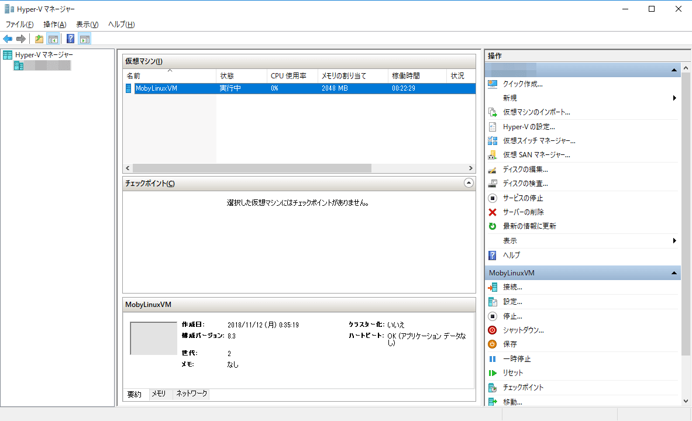Click red シャットダウン icon
Viewport: 692px width, 421px height.
coord(493,330)
